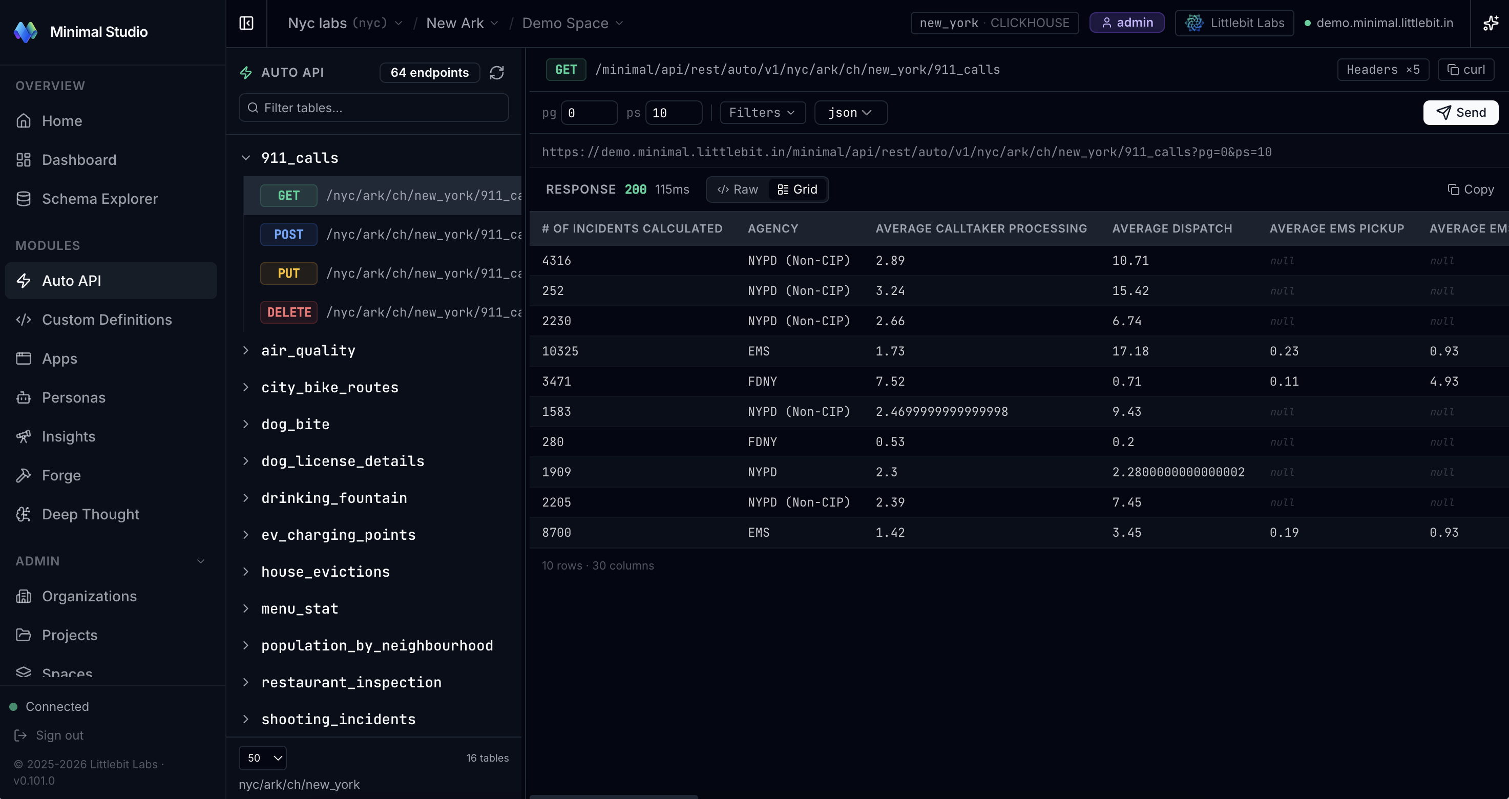Click the Littlebit Labs avatar icon

(1193, 23)
